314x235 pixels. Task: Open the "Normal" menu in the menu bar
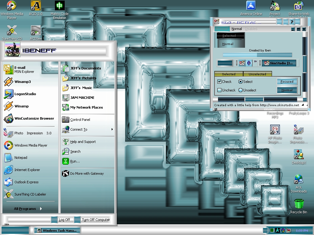click(x=236, y=29)
